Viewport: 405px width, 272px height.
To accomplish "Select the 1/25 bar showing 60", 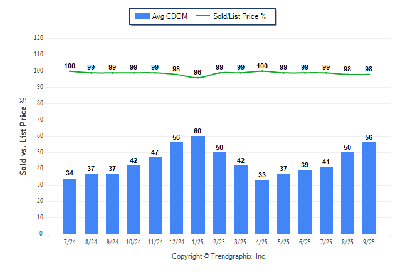I will click(x=197, y=185).
